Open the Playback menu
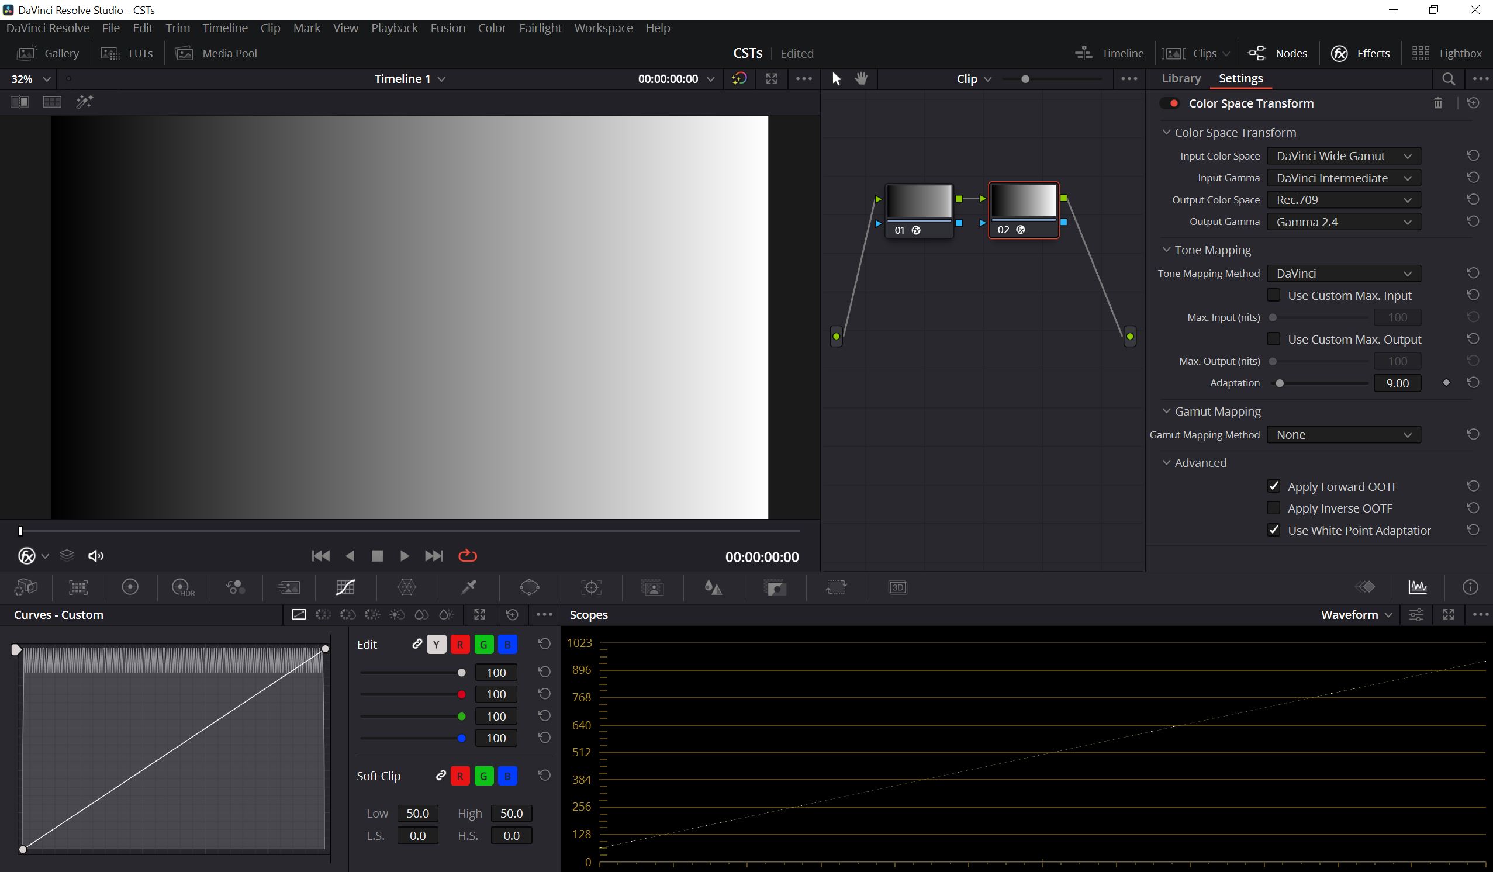This screenshot has width=1493, height=872. tap(394, 28)
